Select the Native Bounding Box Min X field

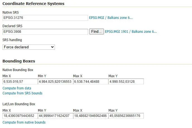click(20, 82)
